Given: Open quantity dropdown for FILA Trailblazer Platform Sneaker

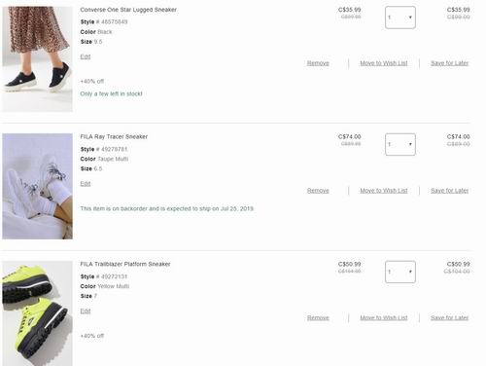Looking at the screenshot, I should click(x=400, y=272).
